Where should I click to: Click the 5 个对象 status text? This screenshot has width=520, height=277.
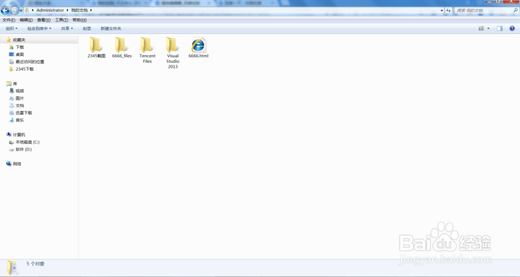click(35, 264)
